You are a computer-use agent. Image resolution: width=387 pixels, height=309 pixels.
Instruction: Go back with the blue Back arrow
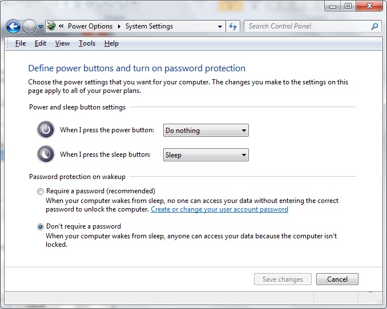pos(13,26)
